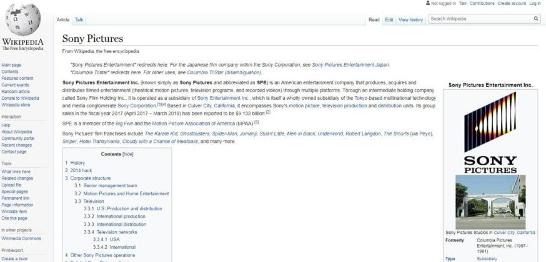Expand the Print/export sidebar section
Viewport: 546px width, 262px height.
pos(12,250)
